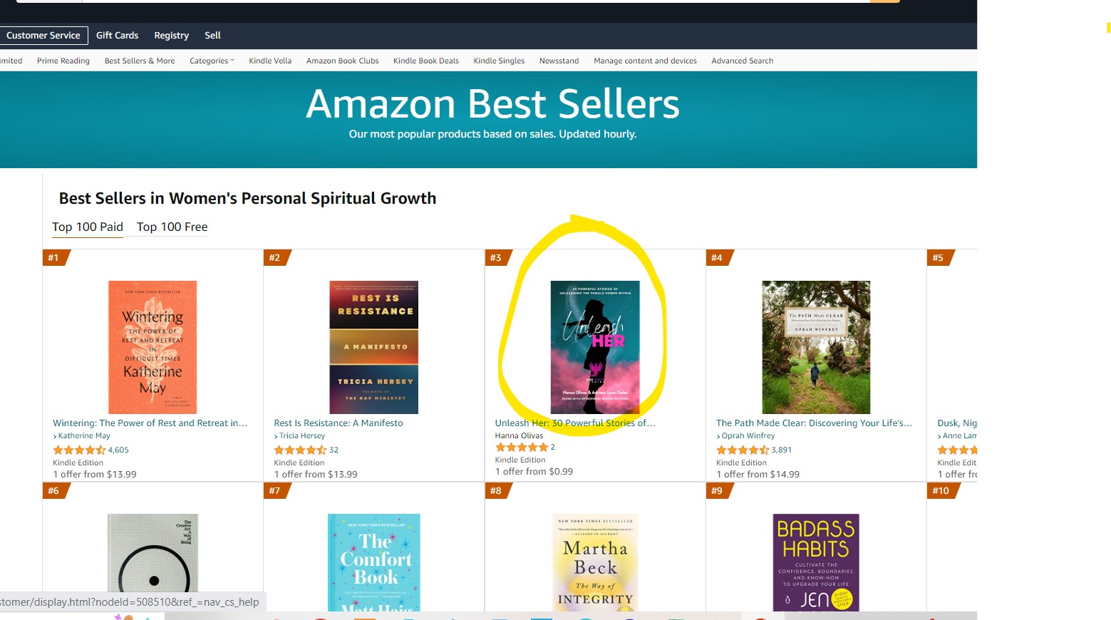
Task: Open the Wintering book cover
Action: 153,347
